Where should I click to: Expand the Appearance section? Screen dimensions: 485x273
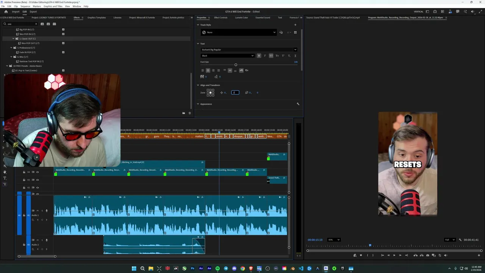pyautogui.click(x=198, y=104)
